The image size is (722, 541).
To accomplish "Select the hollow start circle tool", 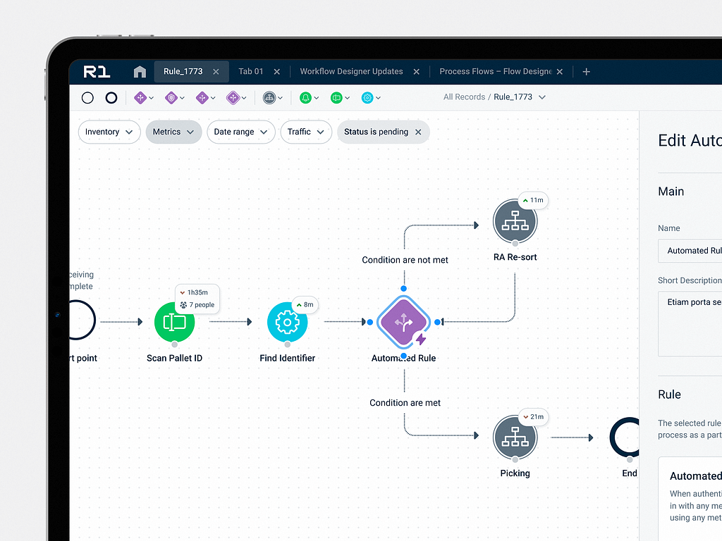I will (x=87, y=97).
